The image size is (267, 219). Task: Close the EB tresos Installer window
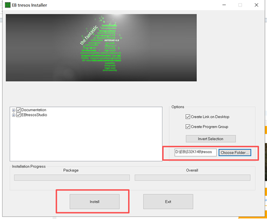tap(256, 5)
